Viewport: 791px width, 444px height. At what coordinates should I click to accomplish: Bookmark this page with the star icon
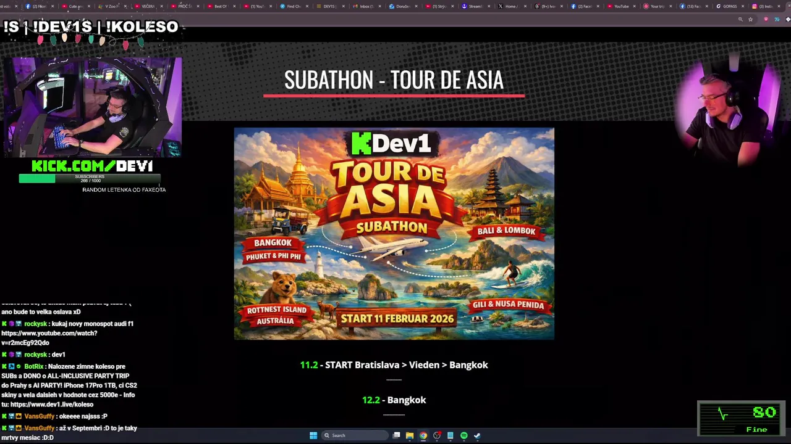coord(751,19)
